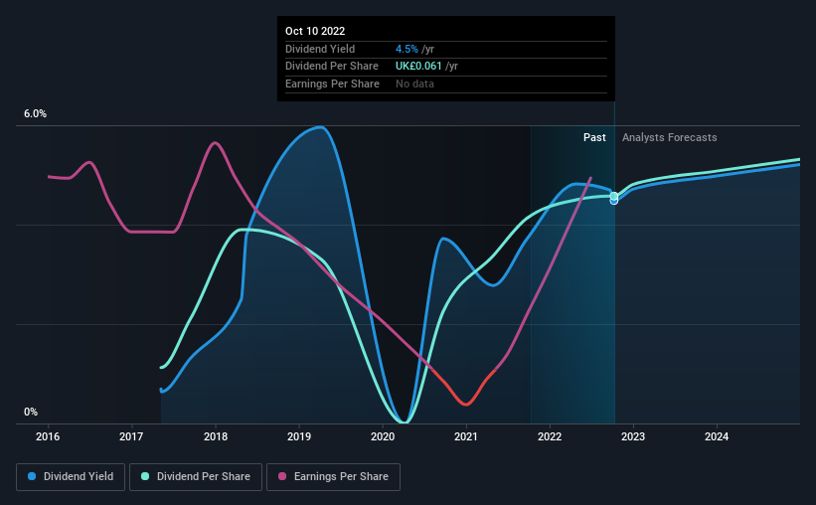
Task: Click the 2019 x-axis label
Action: [299, 436]
